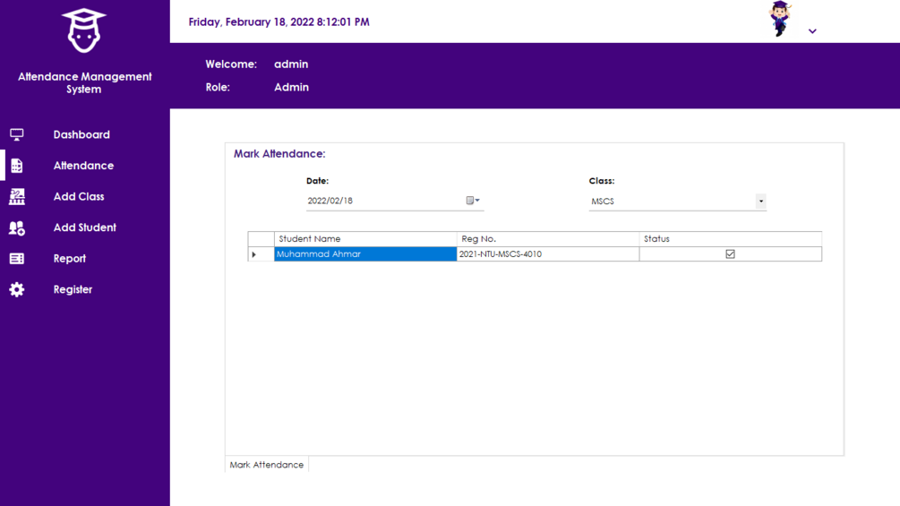Open the Report menu item
The height and width of the screenshot is (506, 900).
tap(70, 259)
